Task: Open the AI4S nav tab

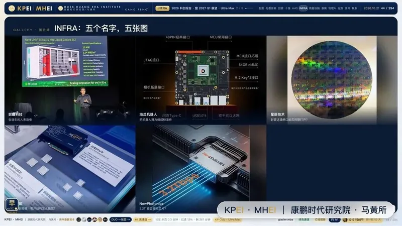Action: pyautogui.click(x=295, y=8)
